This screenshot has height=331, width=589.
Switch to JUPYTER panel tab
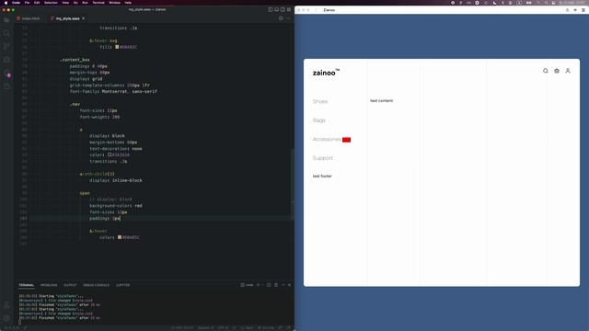pos(122,285)
